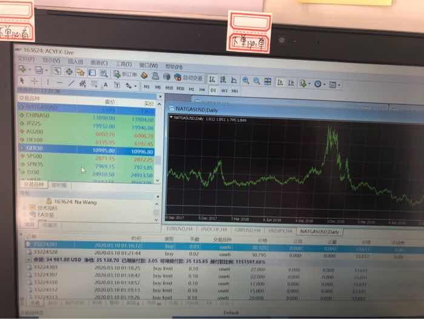424x319 pixels.
Task: Open the 工具(T) Tools menu
Action: 124,64
